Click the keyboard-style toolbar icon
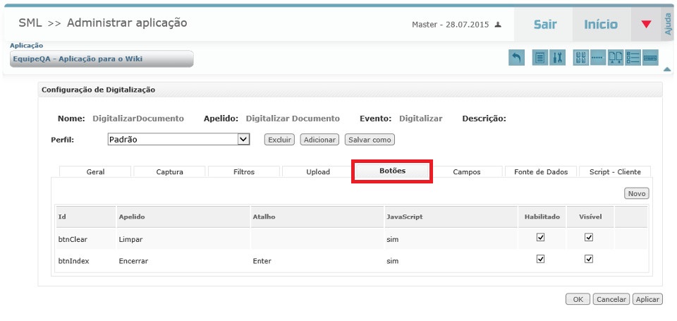Viewport: 677px width, 321px height. tap(650, 59)
